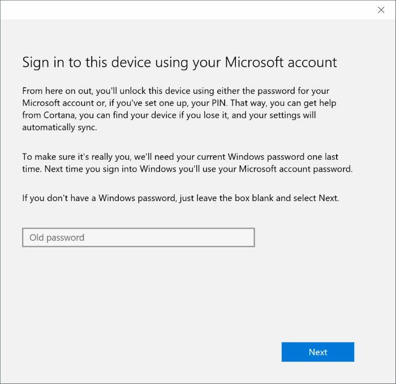Click the Old password input field

(x=139, y=237)
